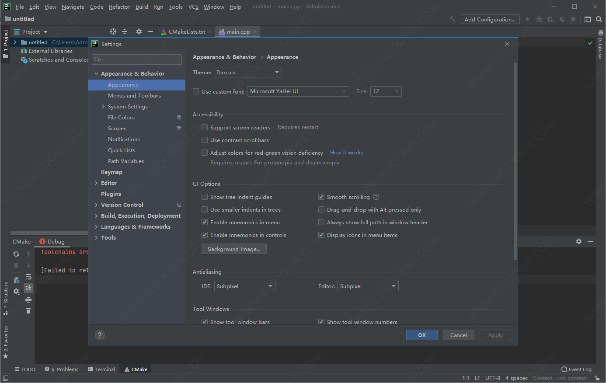Open the Refactor menu
606x383 pixels.
(119, 7)
